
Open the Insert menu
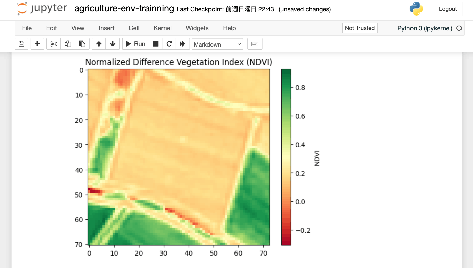106,28
